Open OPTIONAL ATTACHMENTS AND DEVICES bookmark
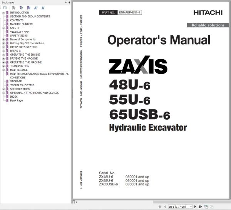 (x=34, y=93)
